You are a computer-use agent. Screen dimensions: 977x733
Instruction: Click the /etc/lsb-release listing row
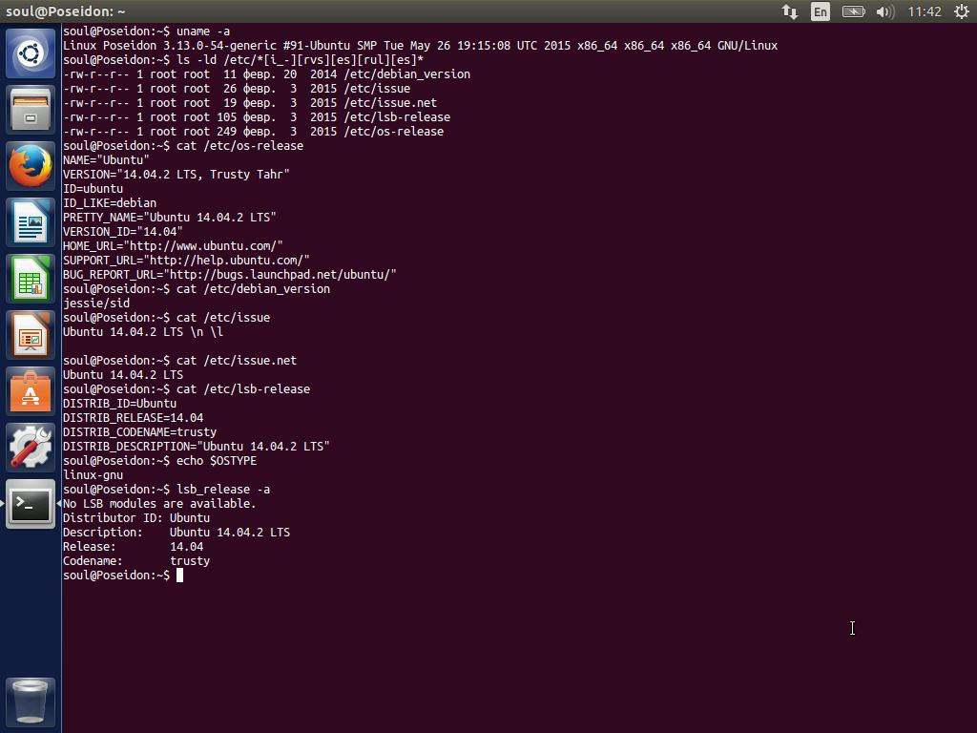257,117
